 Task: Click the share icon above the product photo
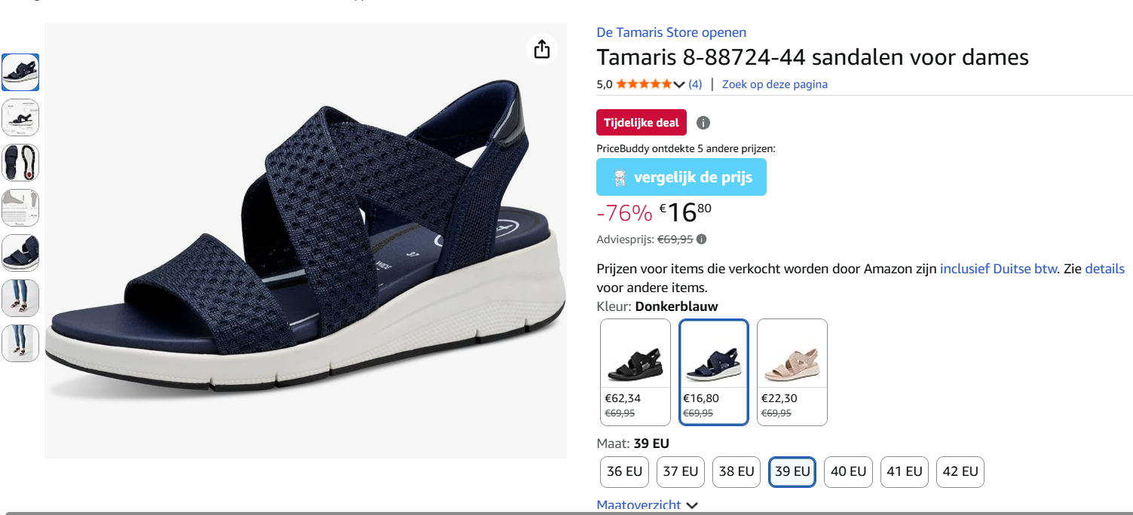click(x=541, y=47)
